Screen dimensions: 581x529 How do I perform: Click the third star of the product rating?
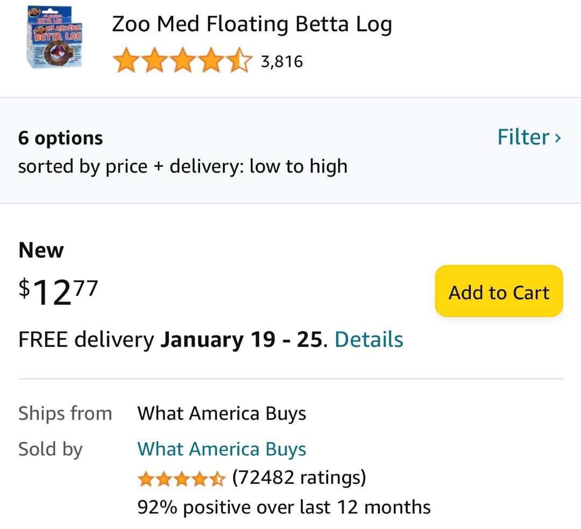click(x=183, y=61)
